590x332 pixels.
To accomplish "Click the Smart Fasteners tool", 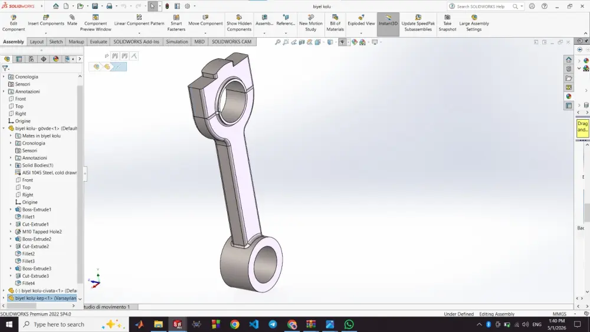I will (176, 23).
